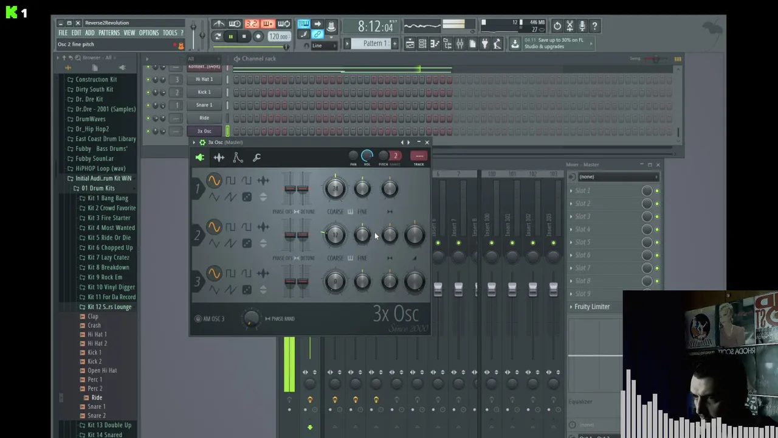Open the Playlist view from the toolbar
Image resolution: width=778 pixels, height=438 pixels.
[x=410, y=44]
